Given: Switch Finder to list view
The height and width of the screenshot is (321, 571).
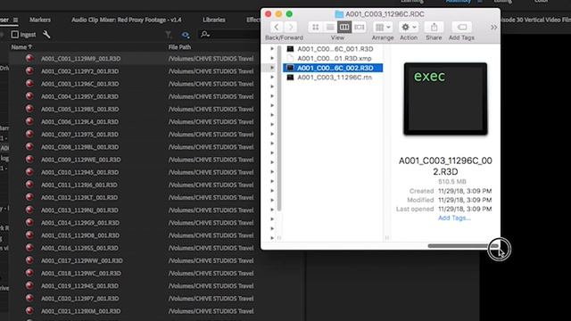Looking at the screenshot, I should pyautogui.click(x=330, y=27).
